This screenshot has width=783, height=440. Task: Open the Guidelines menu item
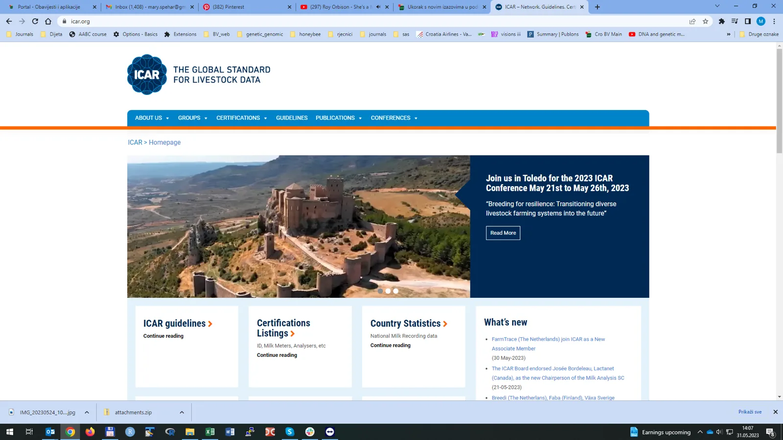point(292,118)
